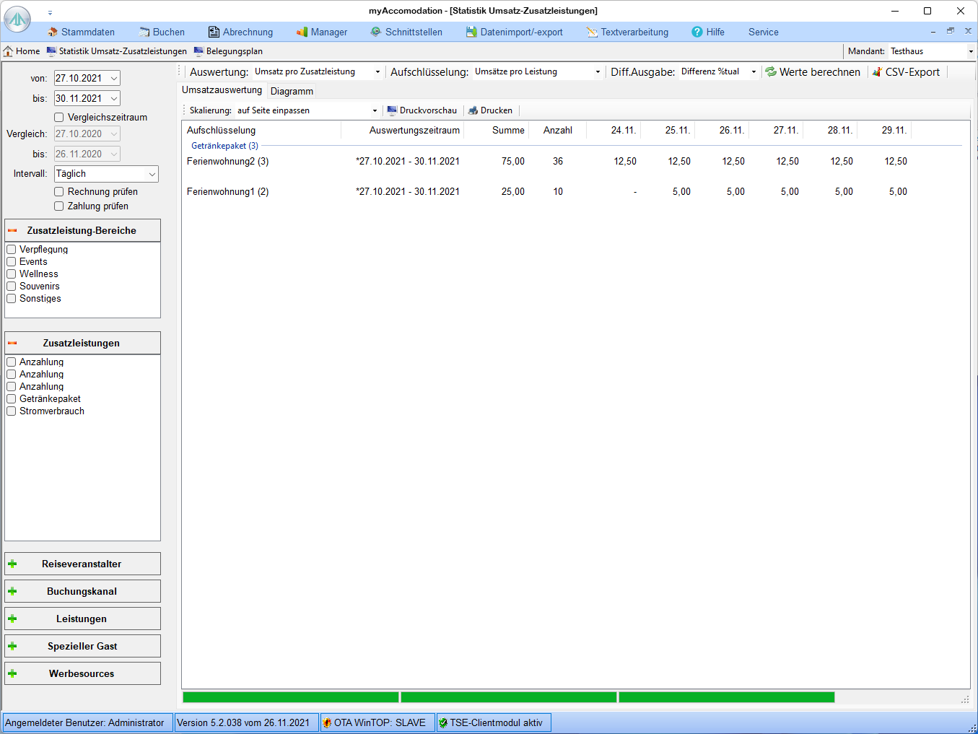Tick the Rechnung prüfen checkbox

coord(59,191)
